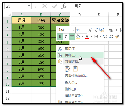Screen dimensions: 125x106
Task: Select column C header
Action: (x=60, y=14)
